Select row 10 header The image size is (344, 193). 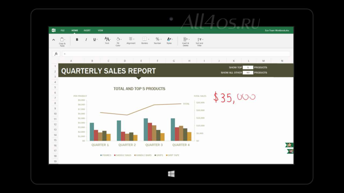pyautogui.click(x=55, y=114)
